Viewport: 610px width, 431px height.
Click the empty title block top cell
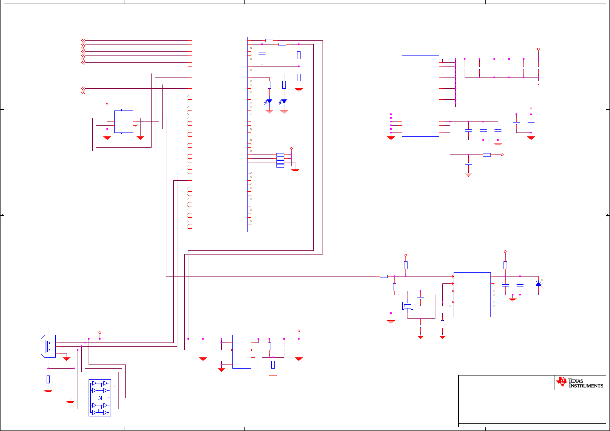click(506, 383)
